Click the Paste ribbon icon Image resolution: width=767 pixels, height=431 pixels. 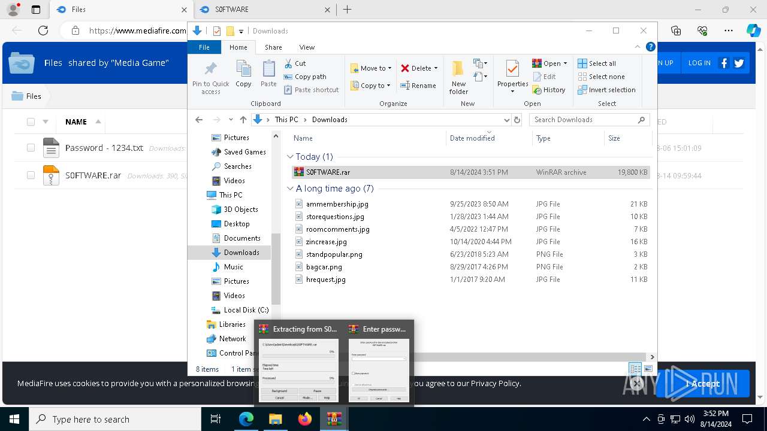pyautogui.click(x=268, y=69)
